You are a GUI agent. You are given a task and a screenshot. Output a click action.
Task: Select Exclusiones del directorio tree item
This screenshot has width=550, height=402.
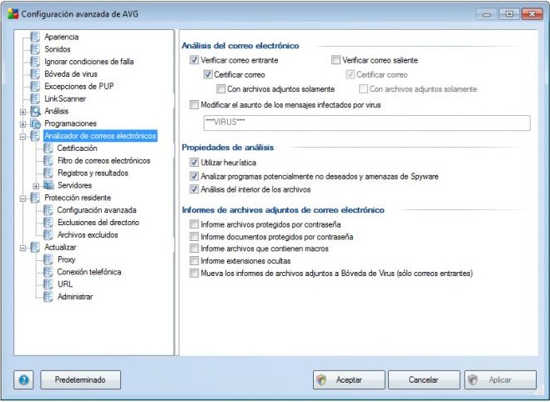tap(98, 223)
